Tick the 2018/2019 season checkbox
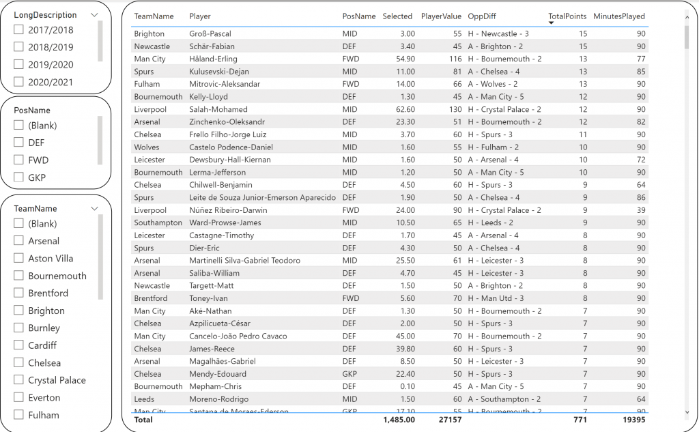This screenshot has width=699, height=432. point(18,47)
